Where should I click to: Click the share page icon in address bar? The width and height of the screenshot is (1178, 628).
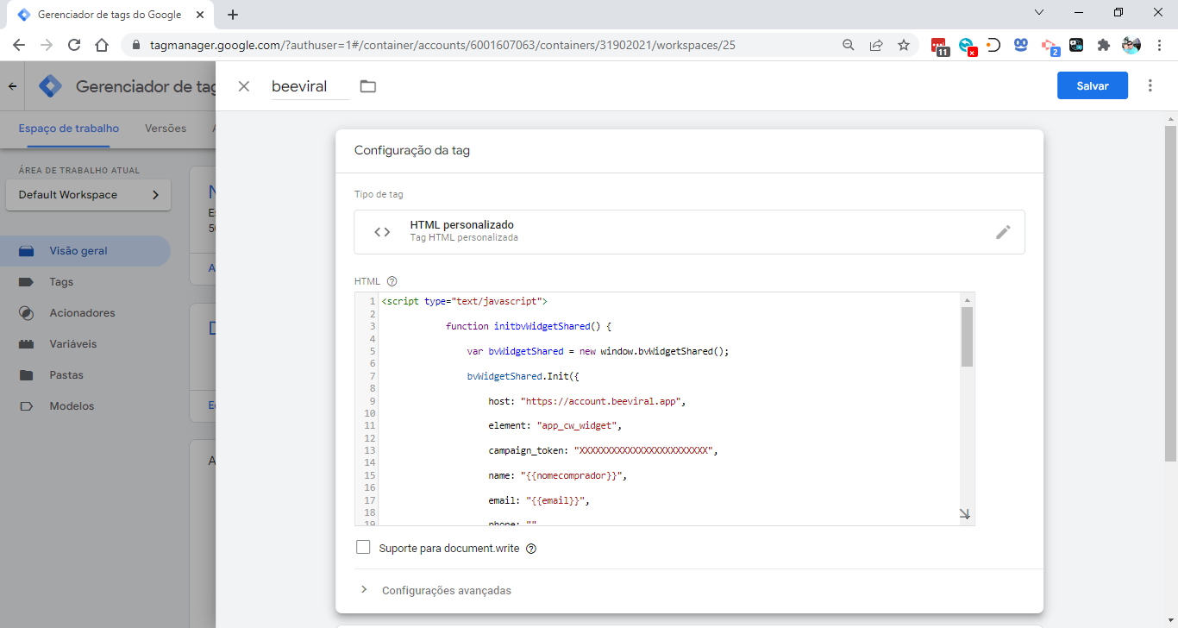[875, 45]
